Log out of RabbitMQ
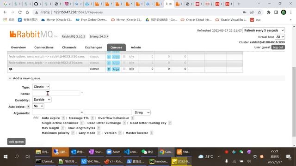Viewport: 296px width, 166px height. pyautogui.click(x=278, y=47)
